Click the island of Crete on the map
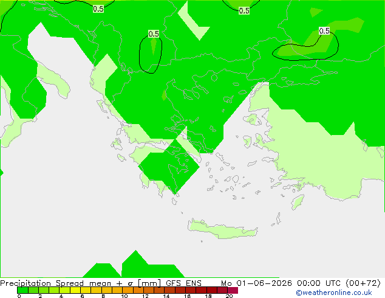 222,229
